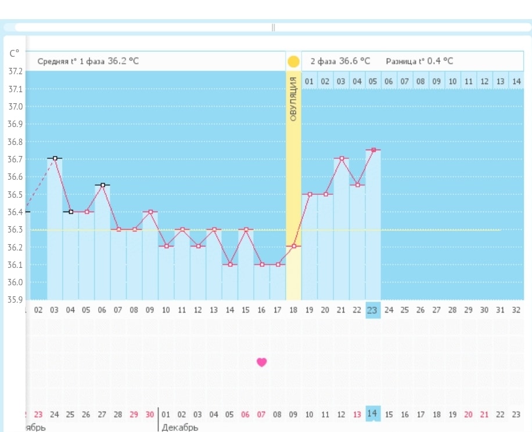The height and width of the screenshot is (432, 532).
Task: Click the 36.4 data point on cycle day 04
Action: [x=71, y=212]
